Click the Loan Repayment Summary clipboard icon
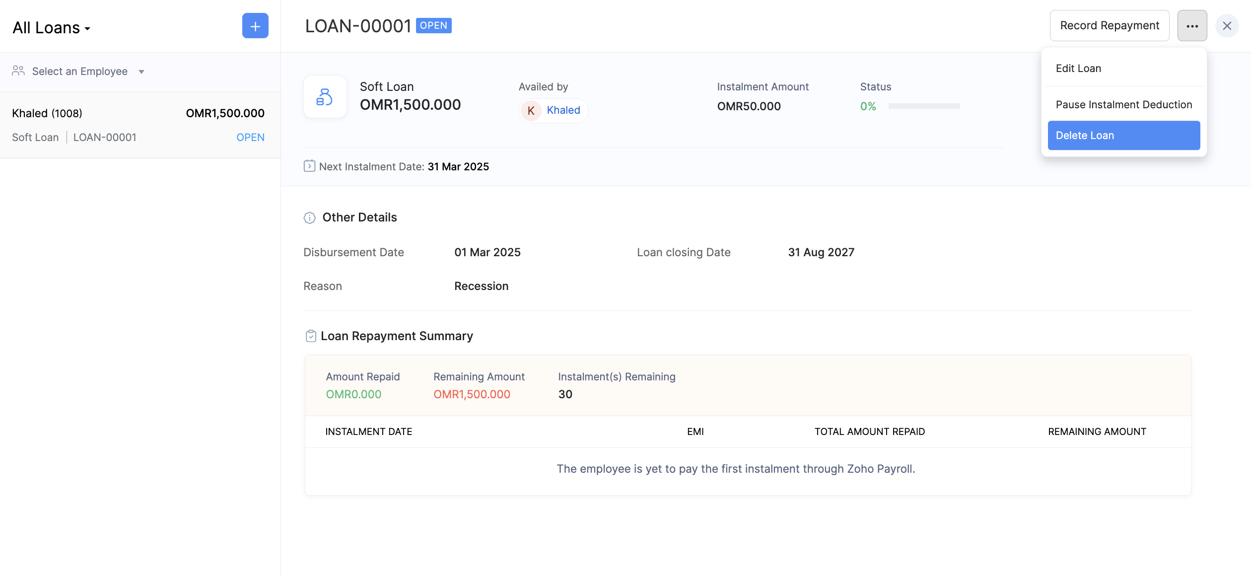Viewport: 1251px width, 576px height. tap(311, 336)
